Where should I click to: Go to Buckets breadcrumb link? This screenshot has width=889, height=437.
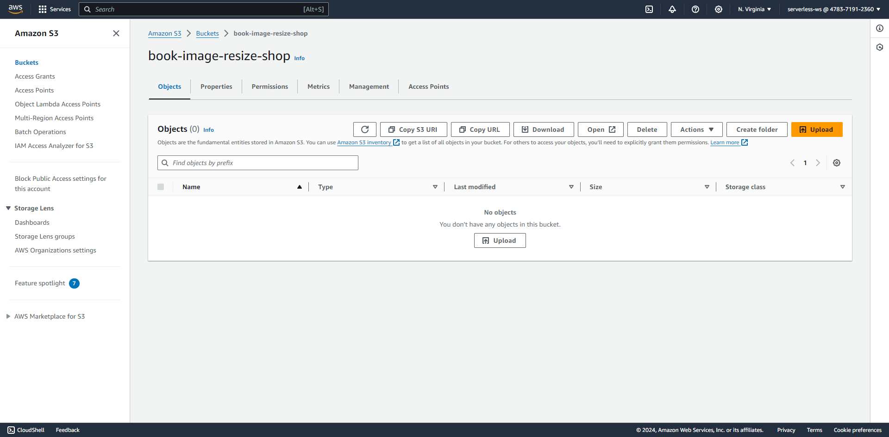coord(207,33)
